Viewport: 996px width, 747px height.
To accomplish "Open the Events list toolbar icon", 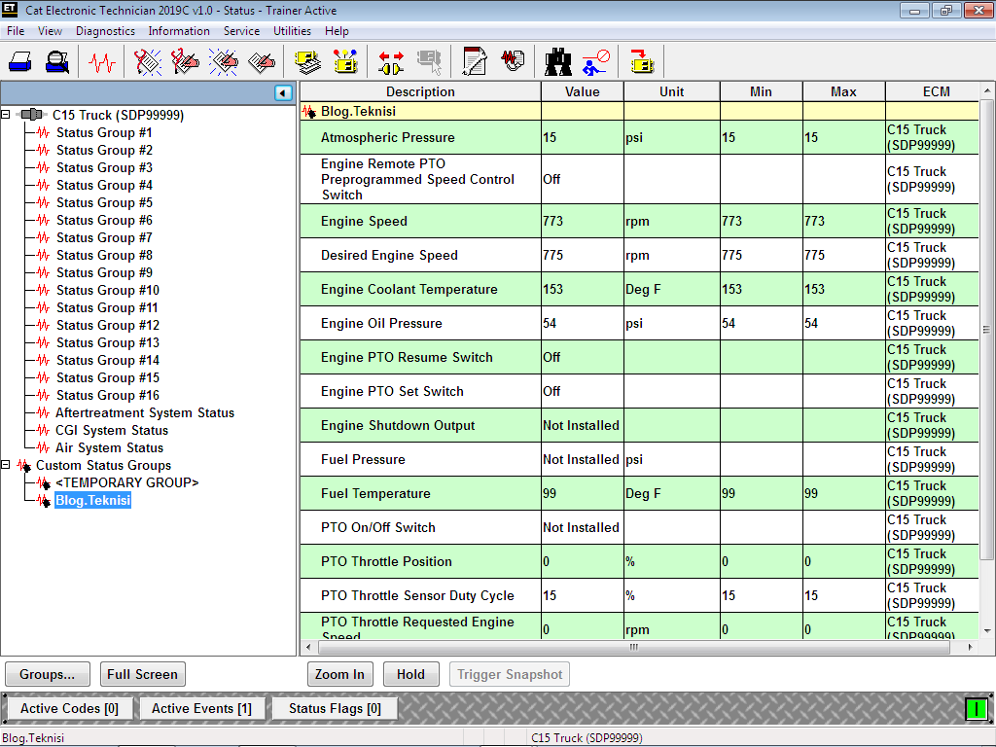I will (x=223, y=60).
